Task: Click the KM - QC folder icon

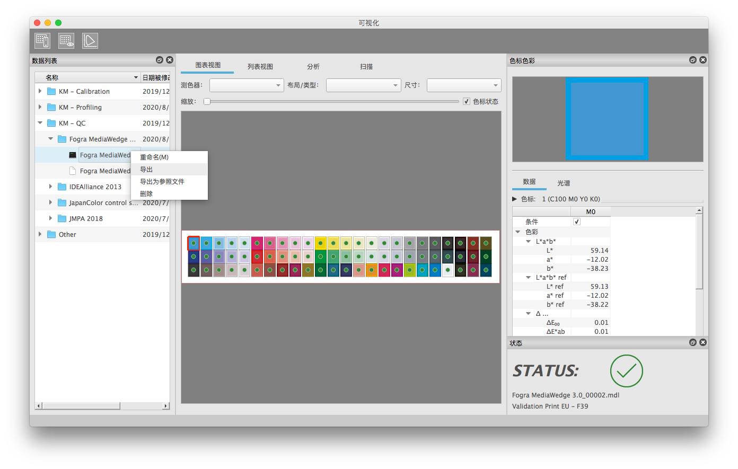Action: (x=51, y=123)
